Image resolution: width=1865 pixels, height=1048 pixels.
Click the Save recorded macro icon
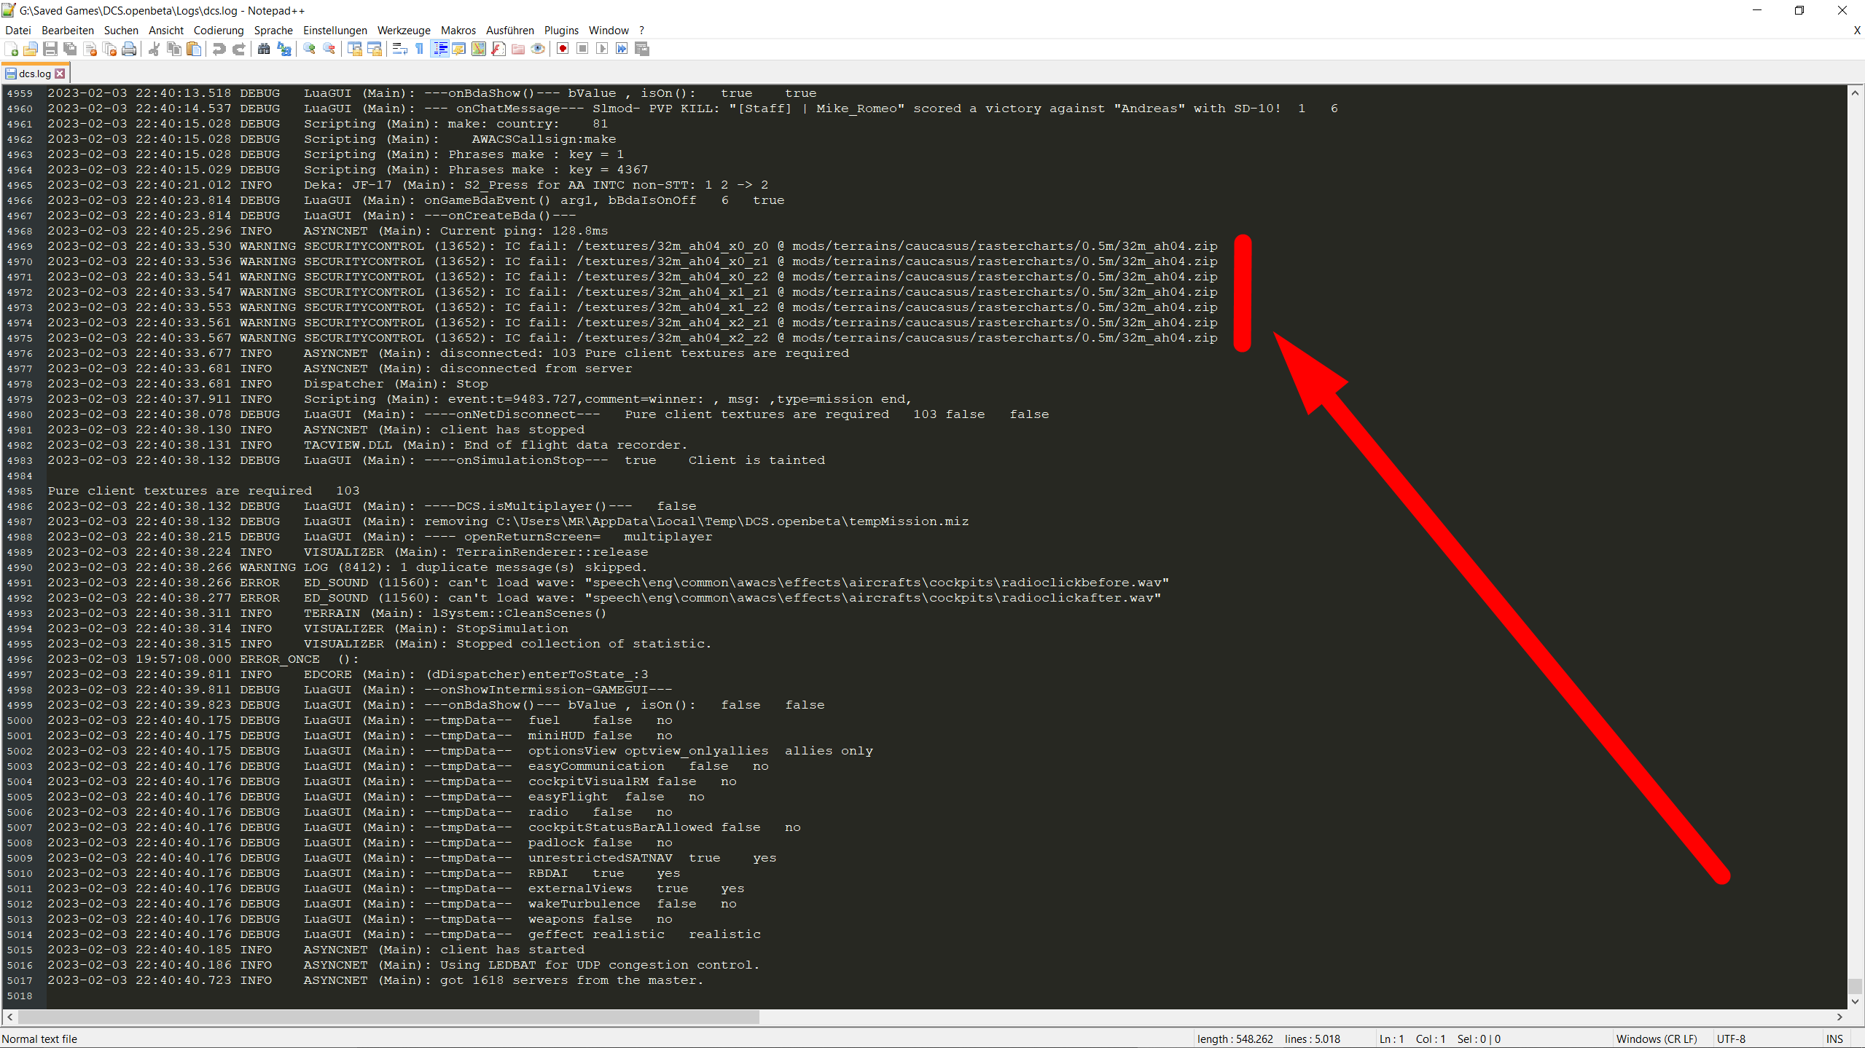642,49
